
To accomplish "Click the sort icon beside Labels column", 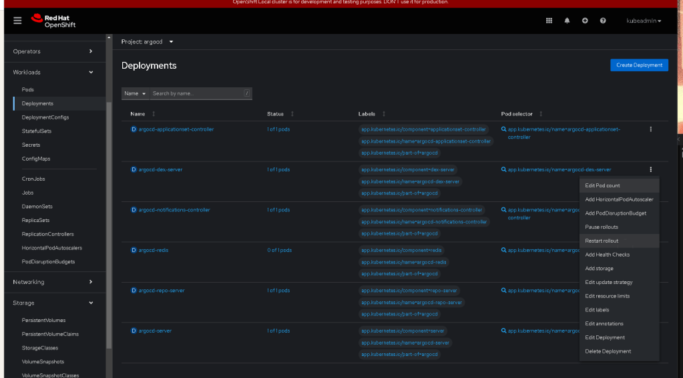I will point(383,114).
